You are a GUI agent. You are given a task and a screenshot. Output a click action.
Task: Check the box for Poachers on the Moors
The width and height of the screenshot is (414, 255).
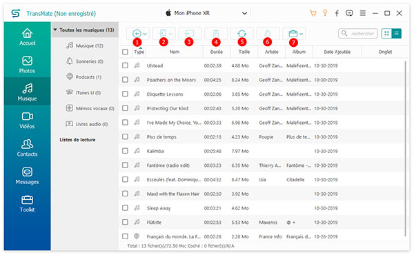pyautogui.click(x=125, y=80)
